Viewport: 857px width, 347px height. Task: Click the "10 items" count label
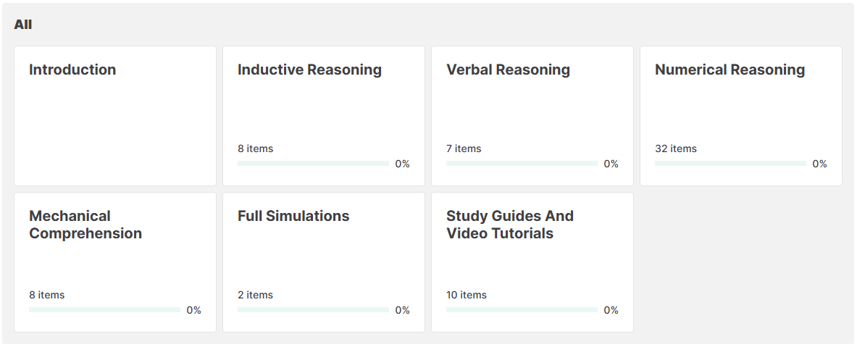(467, 295)
